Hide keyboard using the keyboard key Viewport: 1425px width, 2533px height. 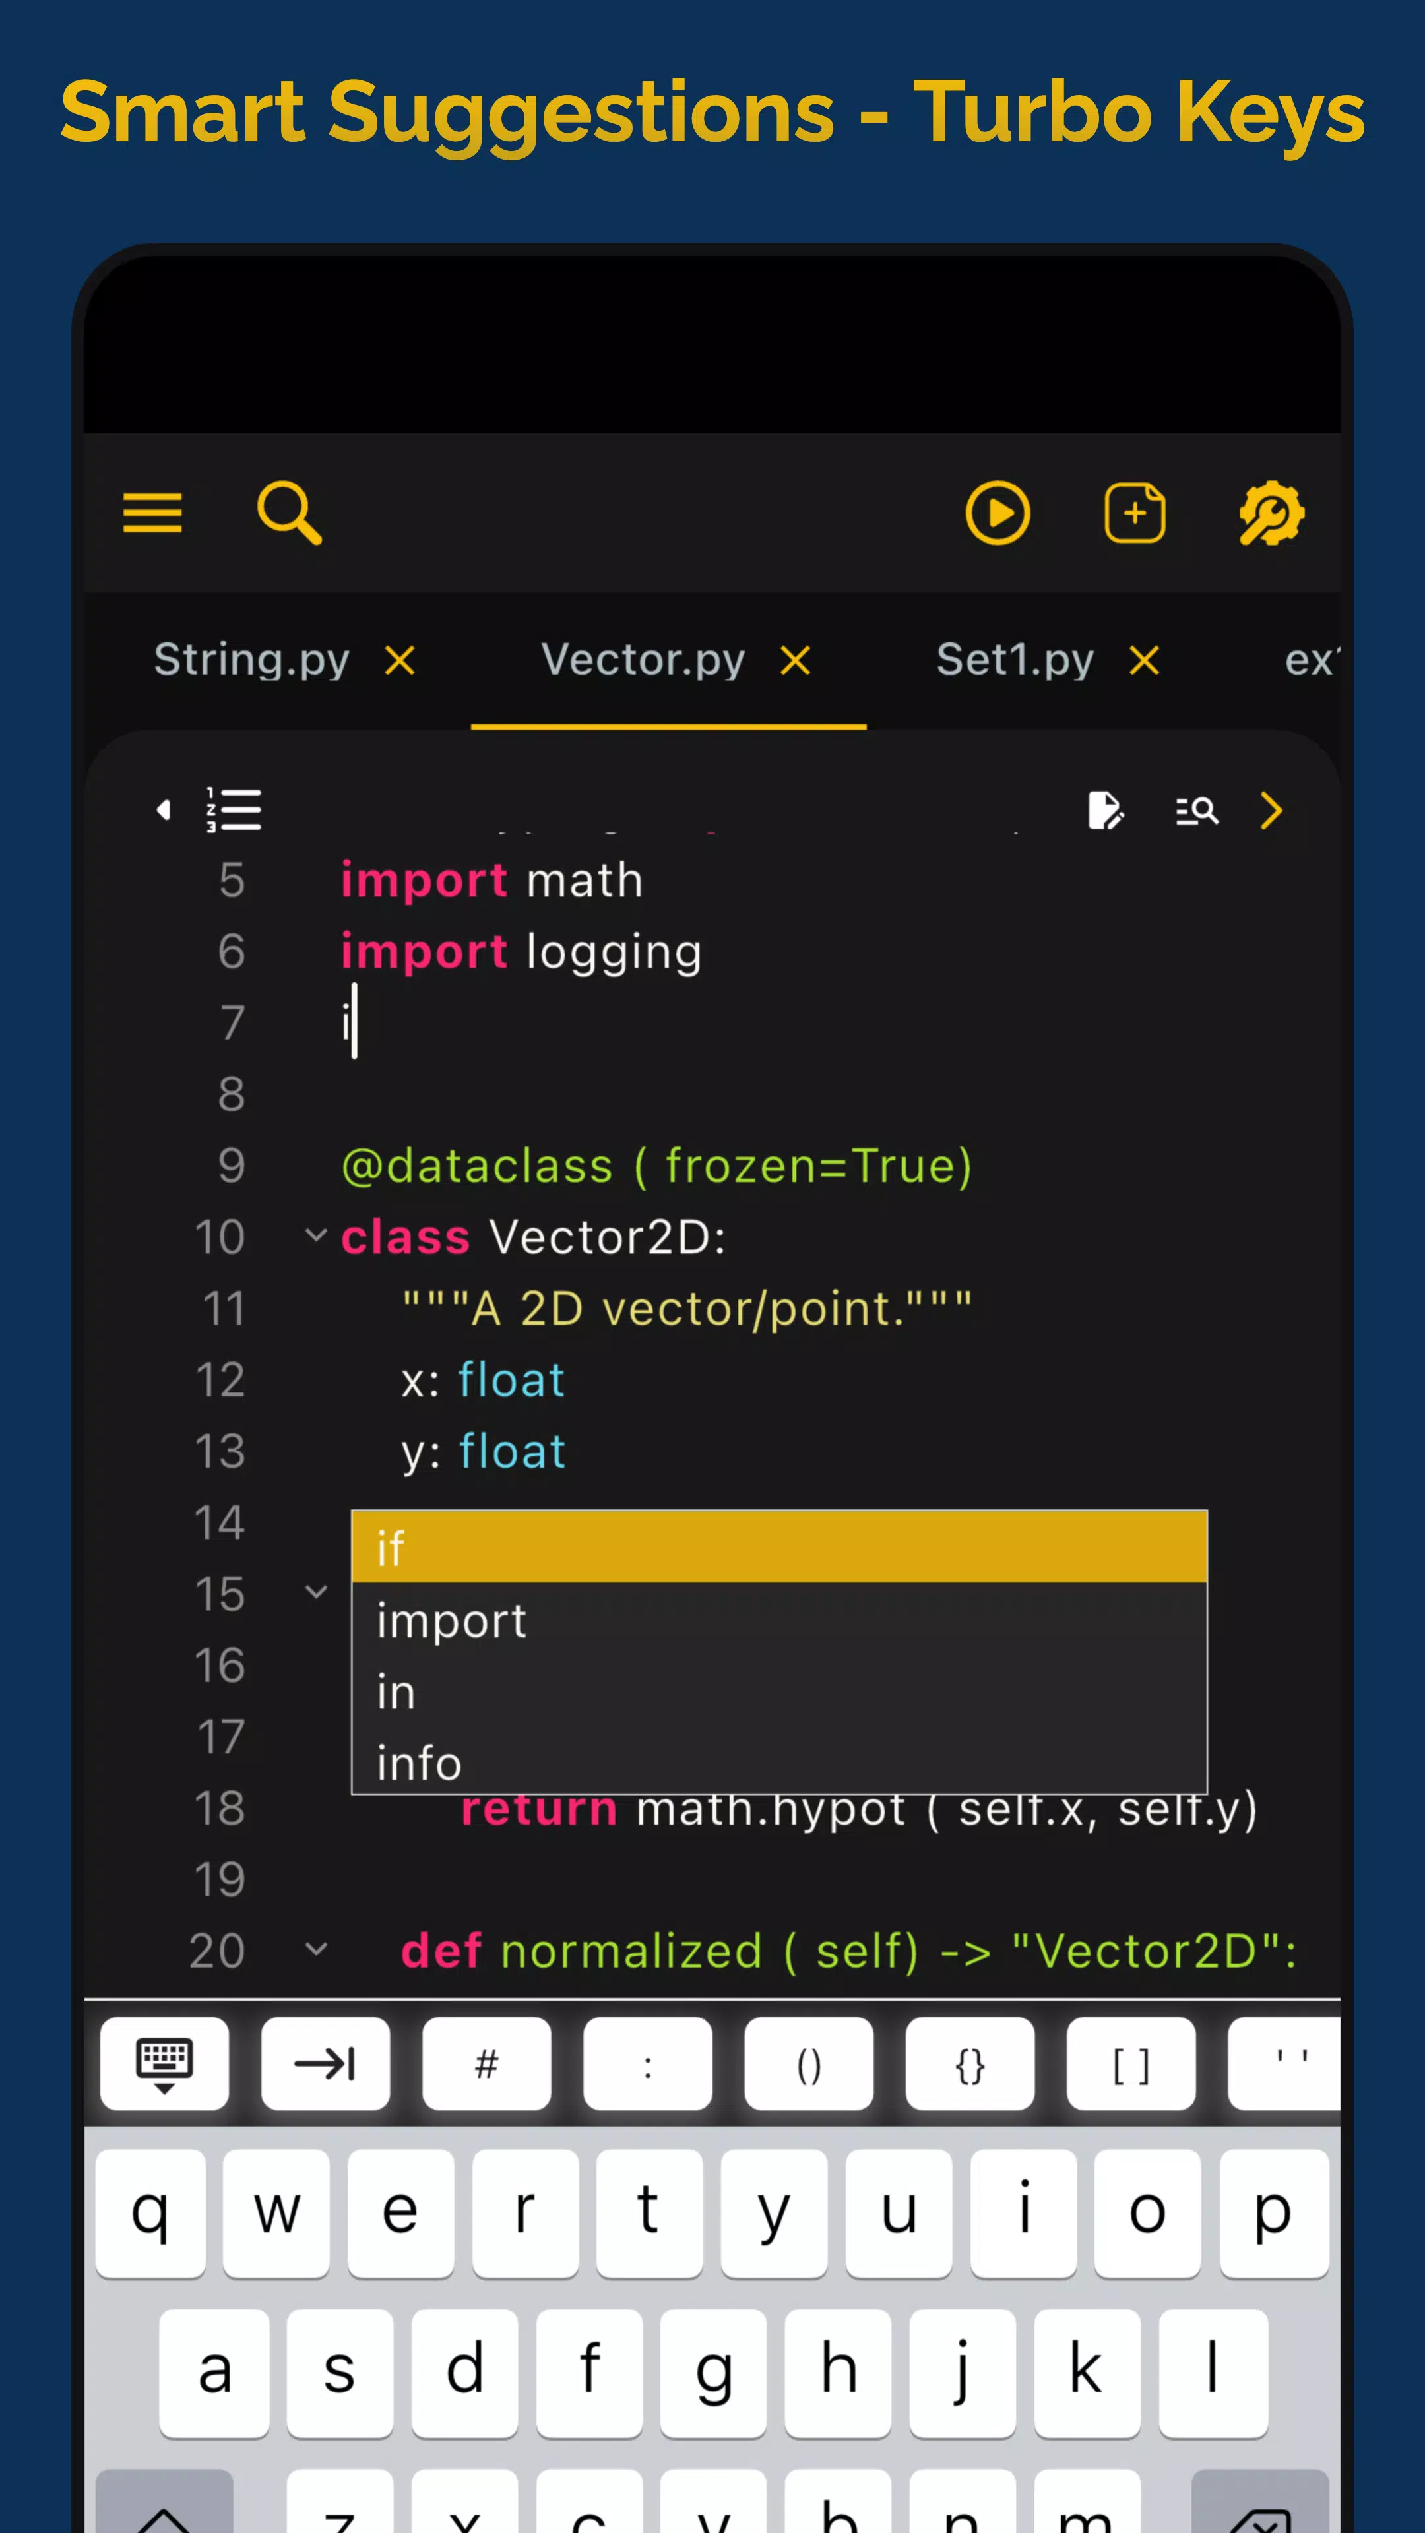[x=164, y=2064]
